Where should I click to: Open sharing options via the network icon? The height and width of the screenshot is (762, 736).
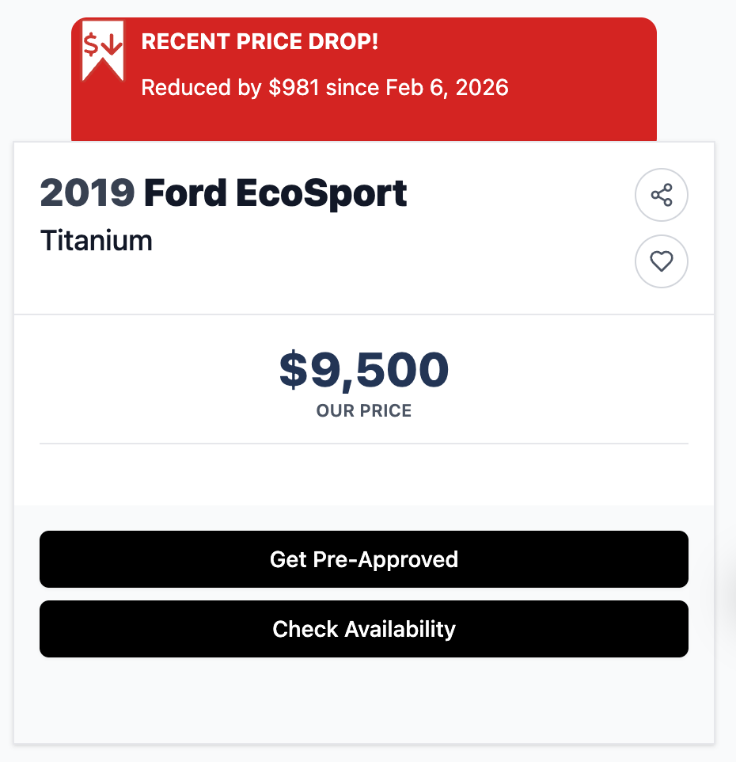(662, 194)
